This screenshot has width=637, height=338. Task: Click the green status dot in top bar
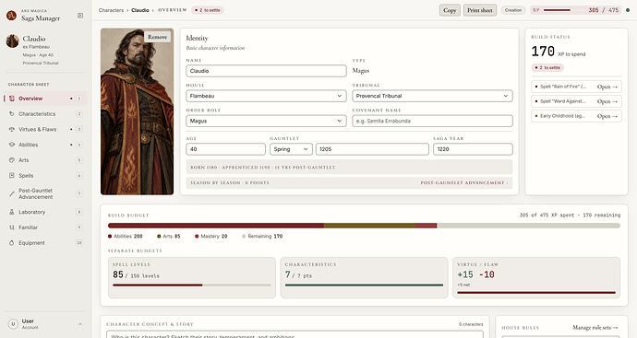pos(628,10)
